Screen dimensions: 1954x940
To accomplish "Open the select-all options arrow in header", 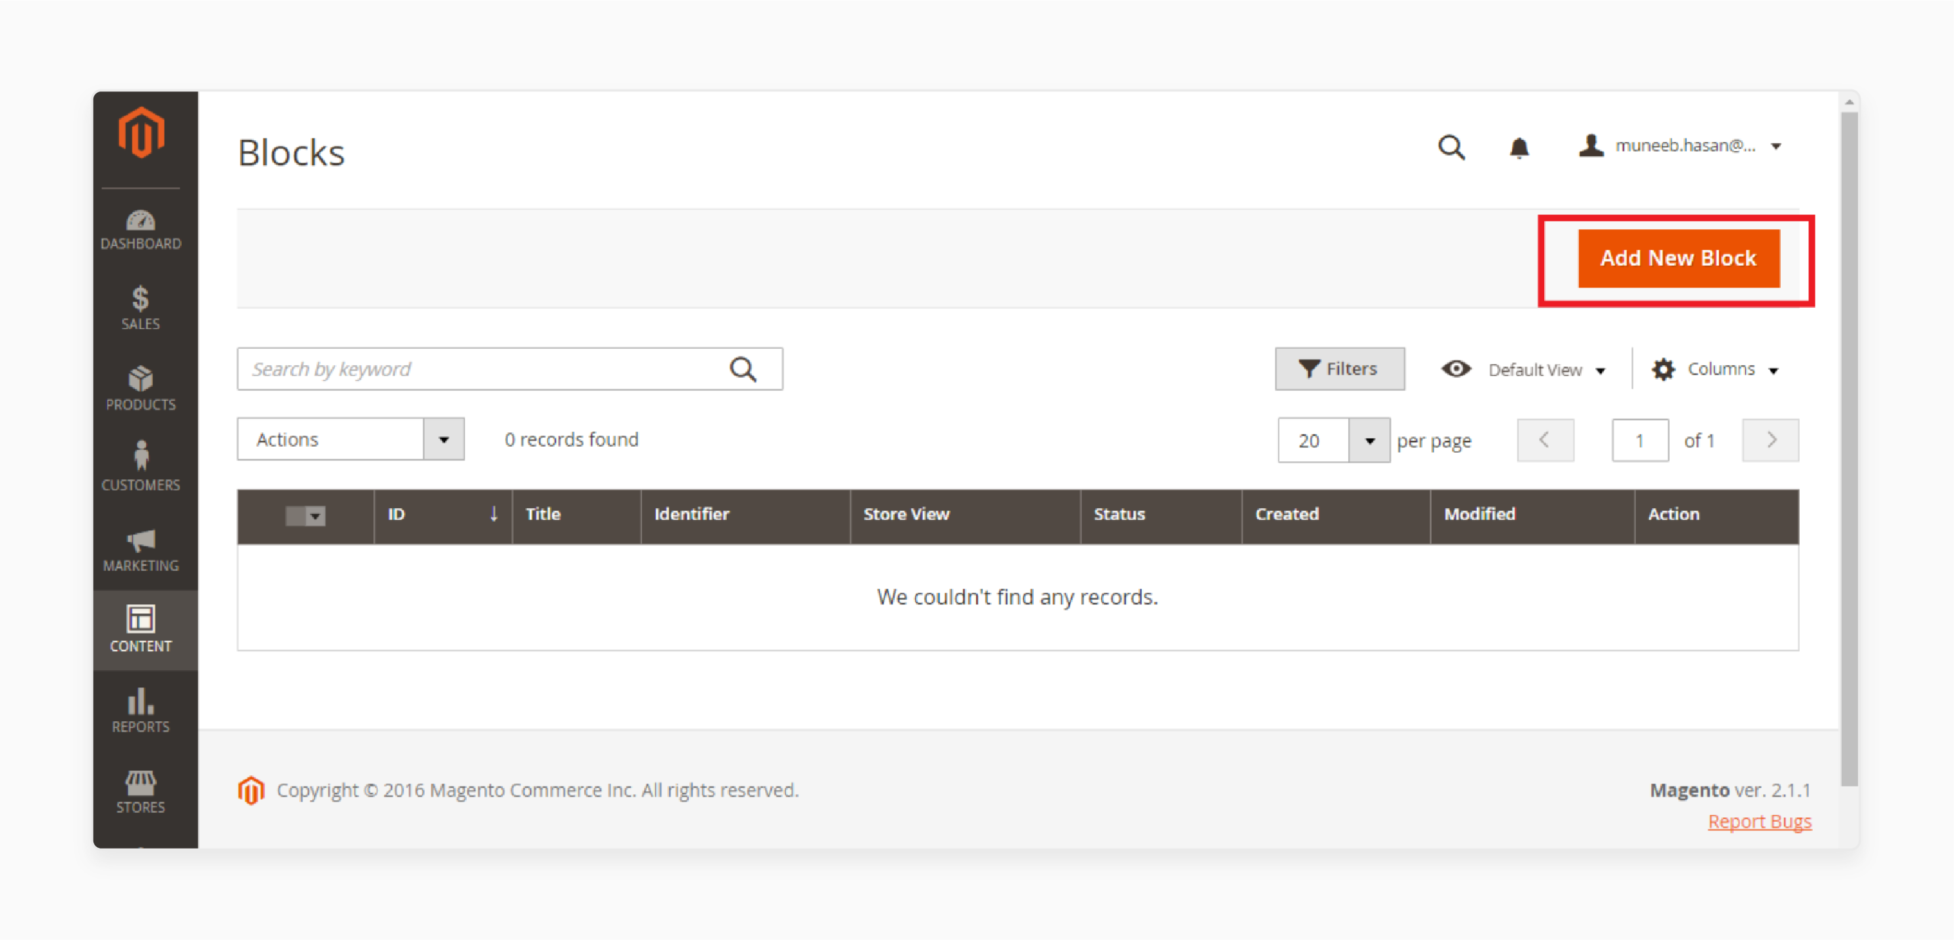I will (316, 516).
